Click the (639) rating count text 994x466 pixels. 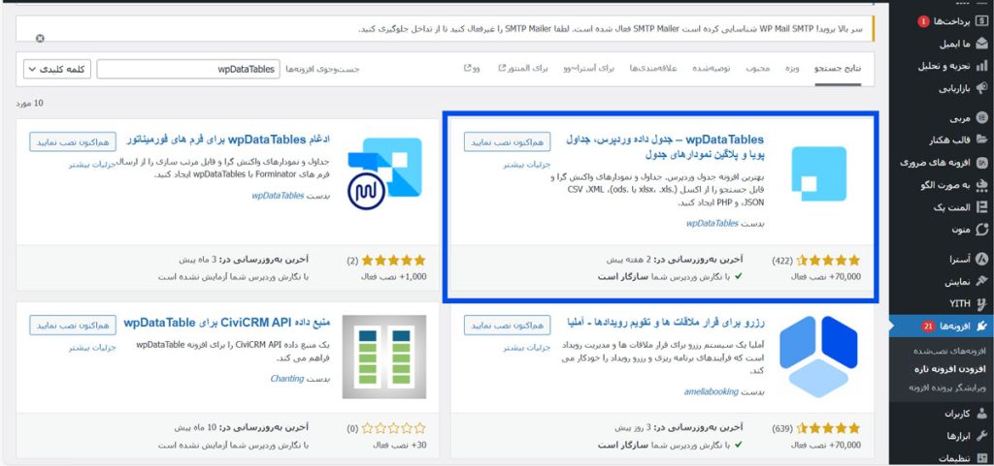pyautogui.click(x=782, y=428)
